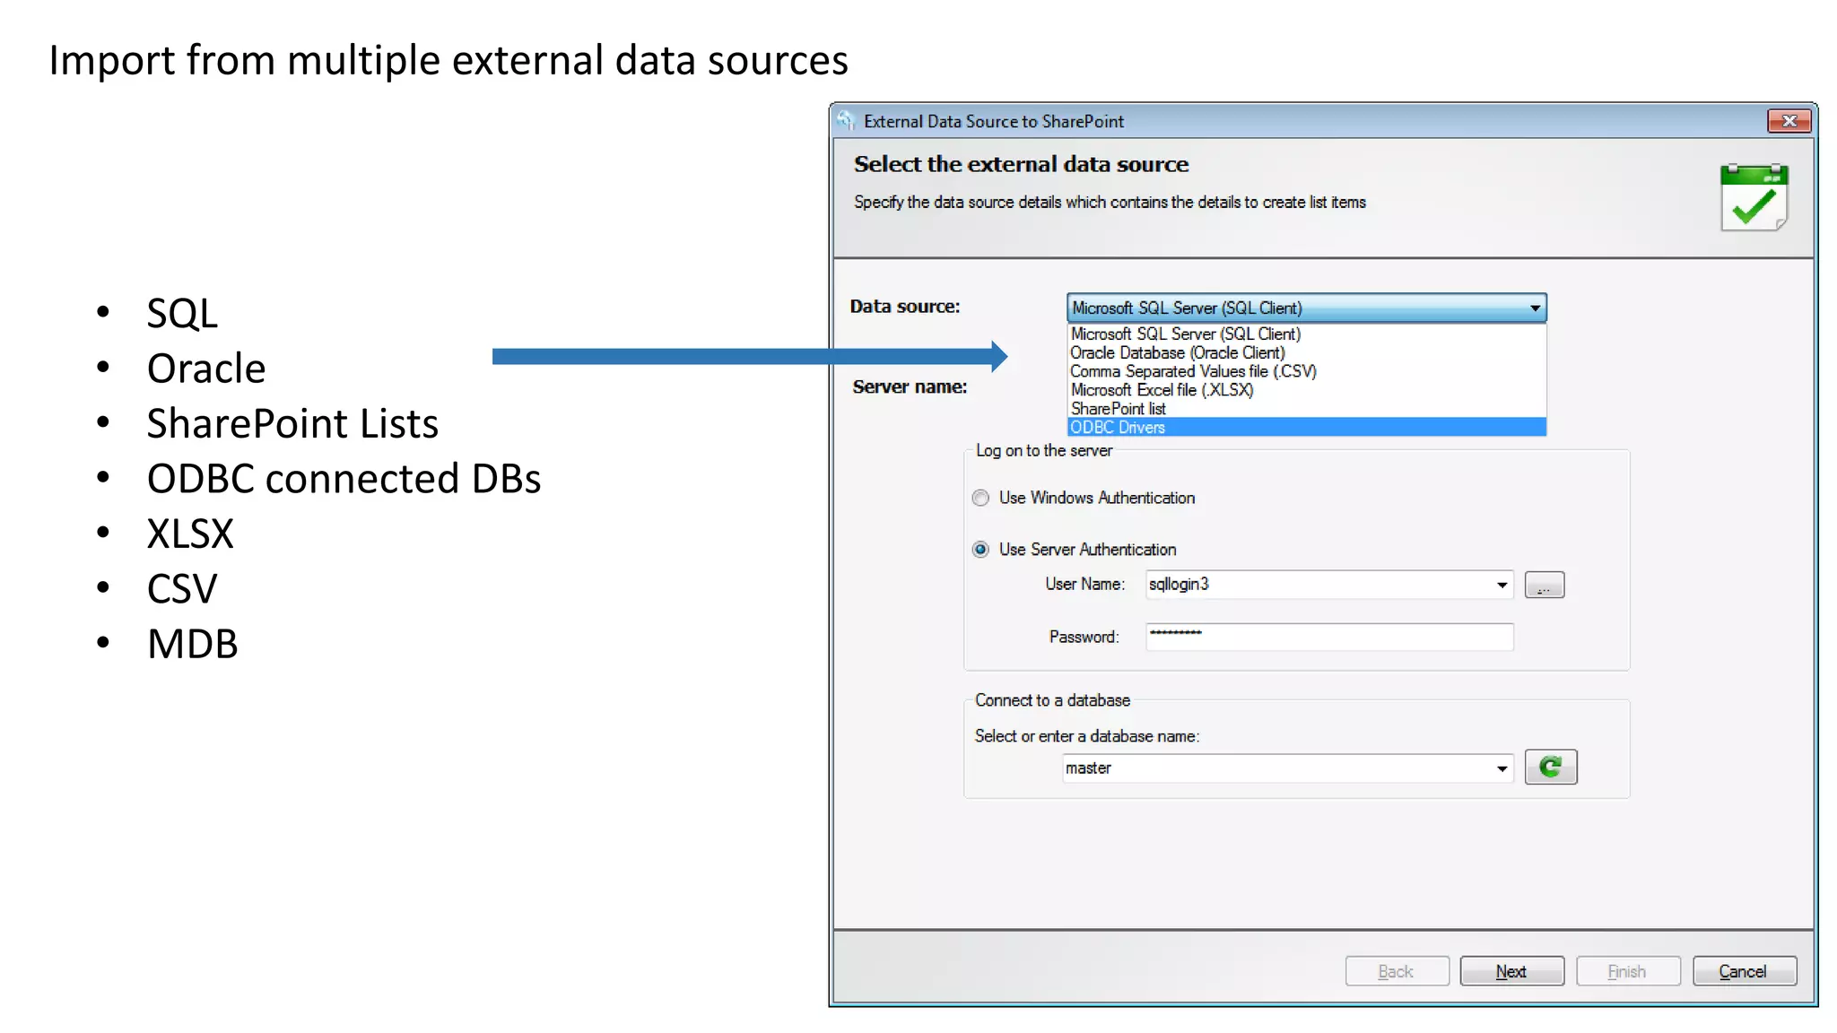Open the database name dropdown arrow
Screen dimensions: 1837x1033
[x=1502, y=768]
